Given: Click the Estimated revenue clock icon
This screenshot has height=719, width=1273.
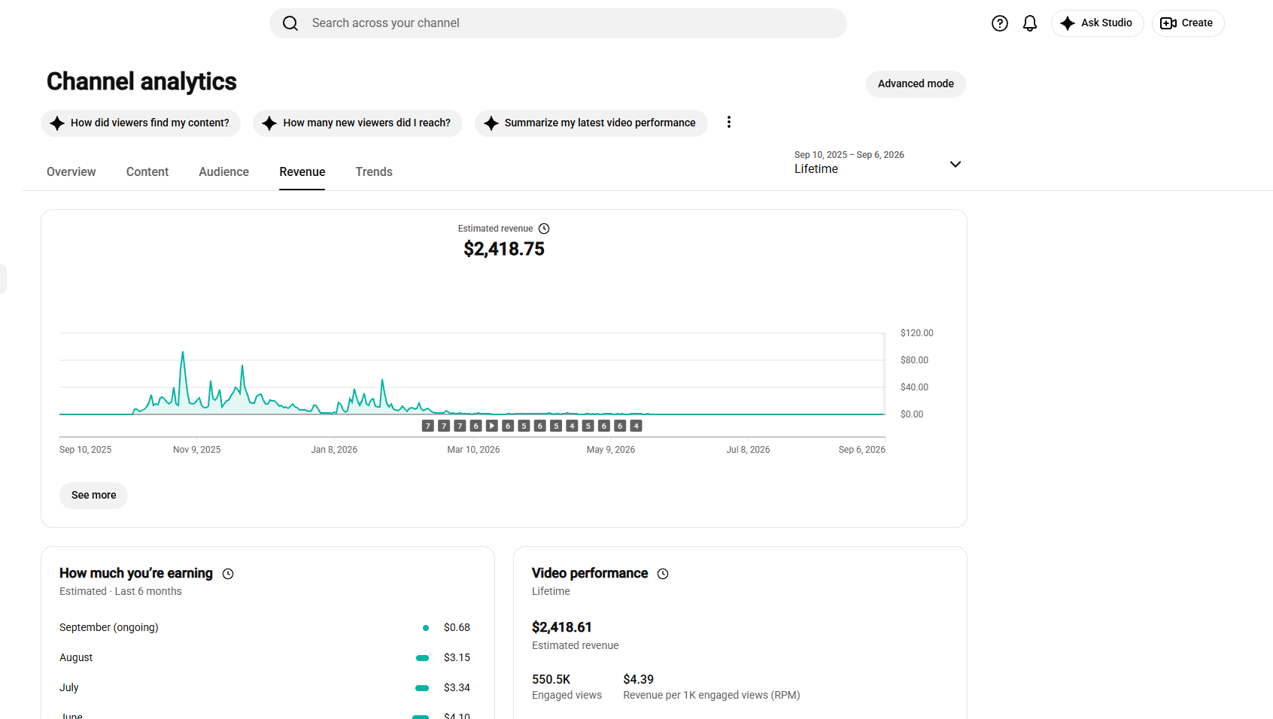Looking at the screenshot, I should [544, 229].
